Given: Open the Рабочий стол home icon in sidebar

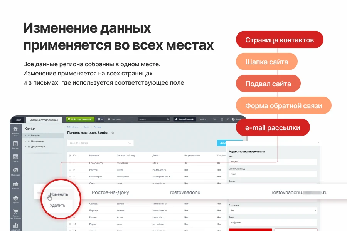Looking at the screenshot, I should (x=15, y=129).
